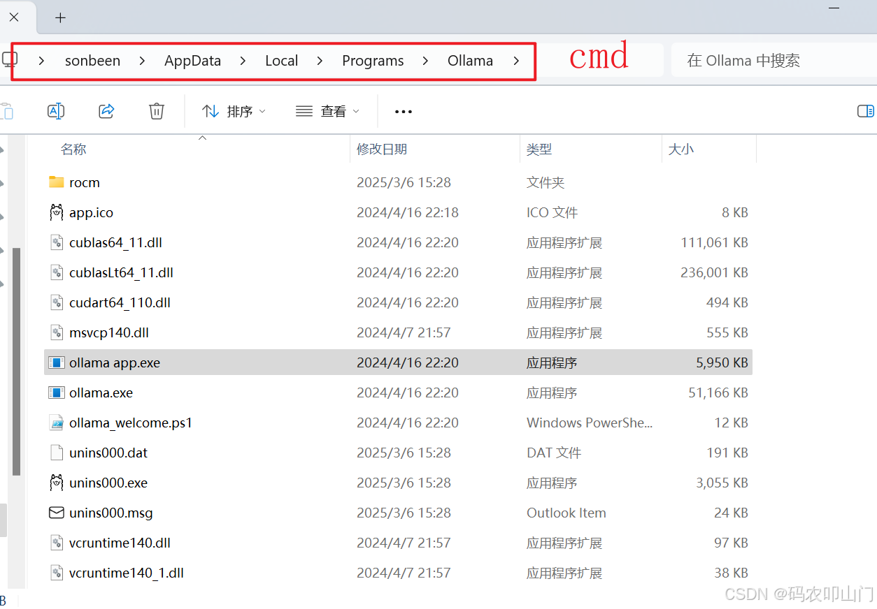Screen dimensions: 877x609
Task: Expand the chevron after AppData in path
Action: pyautogui.click(x=243, y=61)
